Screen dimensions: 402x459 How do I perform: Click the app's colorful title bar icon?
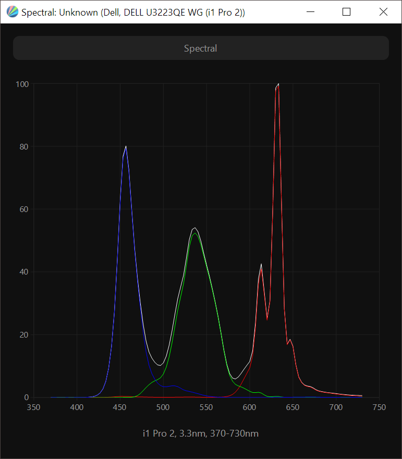pos(13,12)
